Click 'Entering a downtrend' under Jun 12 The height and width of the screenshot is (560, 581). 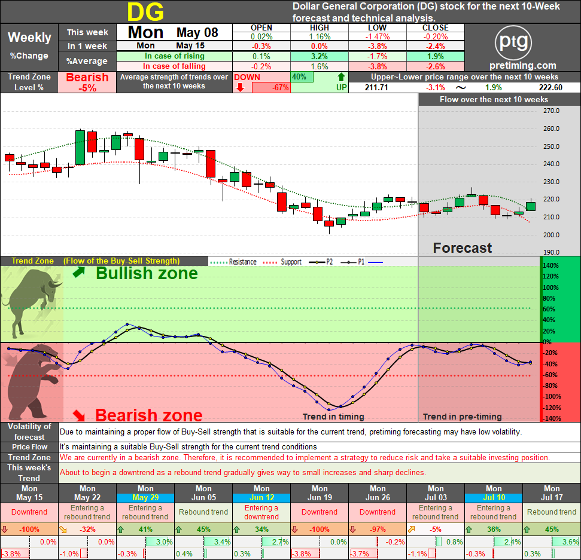(261, 512)
